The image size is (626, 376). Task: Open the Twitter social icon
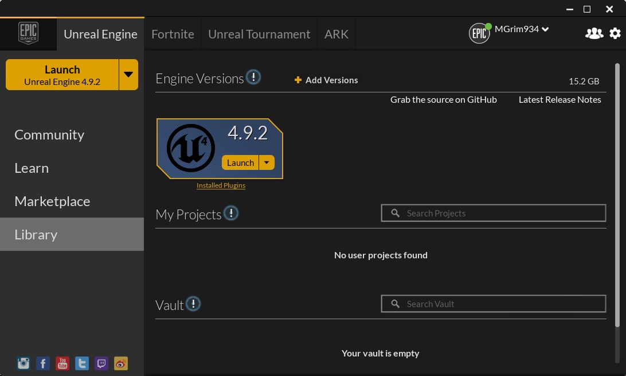[81, 363]
